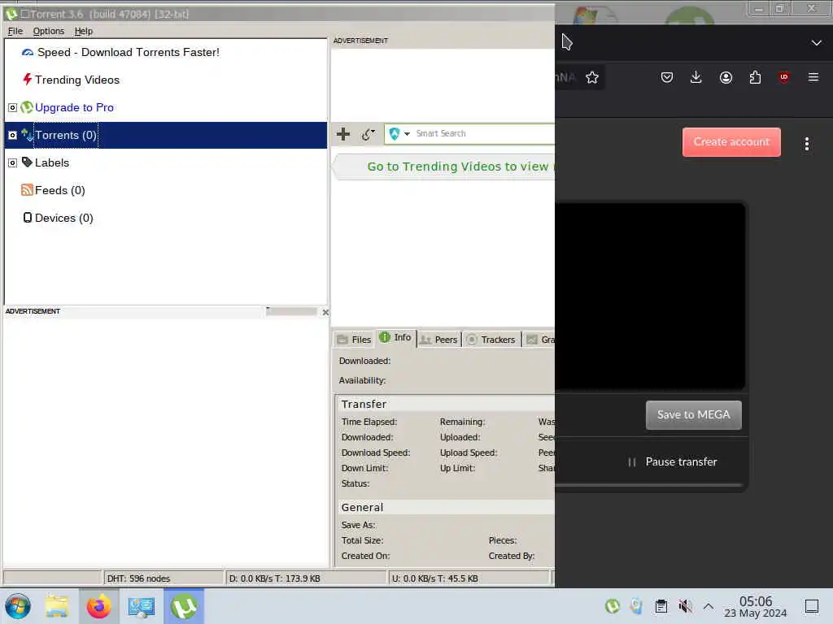Screen dimensions: 833x624
Task: Click the Upgrade to Pro link
Action: (x=74, y=107)
